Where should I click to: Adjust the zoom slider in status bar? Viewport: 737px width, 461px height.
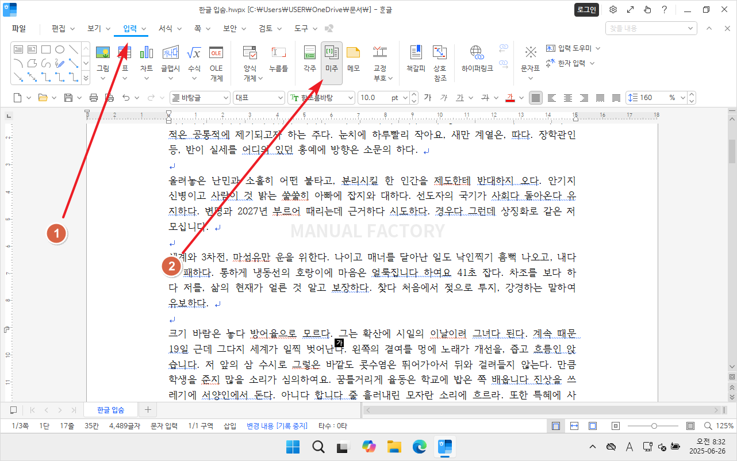click(654, 426)
